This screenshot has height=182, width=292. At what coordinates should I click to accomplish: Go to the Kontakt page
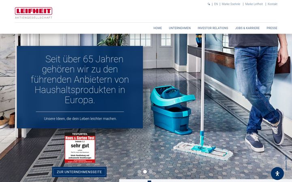coord(273,4)
